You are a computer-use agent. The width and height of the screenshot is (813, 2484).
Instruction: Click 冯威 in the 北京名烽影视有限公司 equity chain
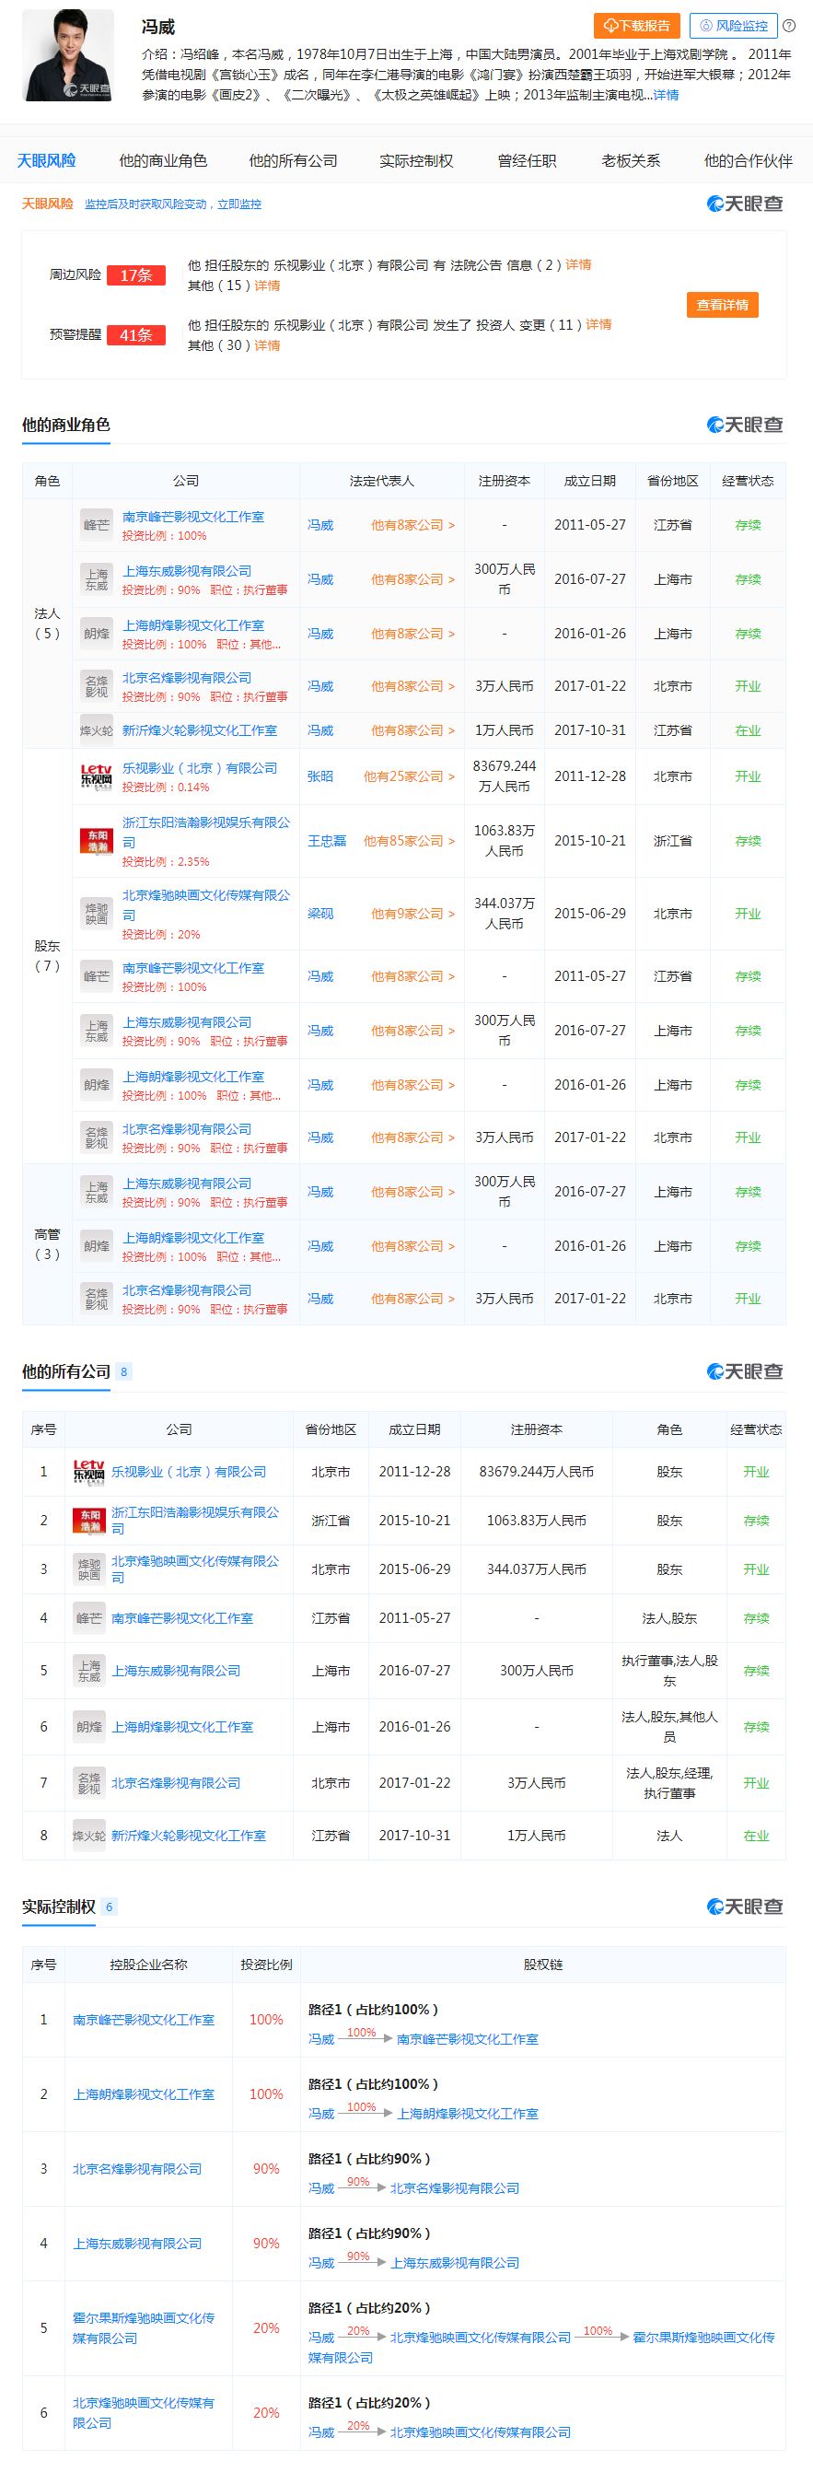pos(321,2188)
